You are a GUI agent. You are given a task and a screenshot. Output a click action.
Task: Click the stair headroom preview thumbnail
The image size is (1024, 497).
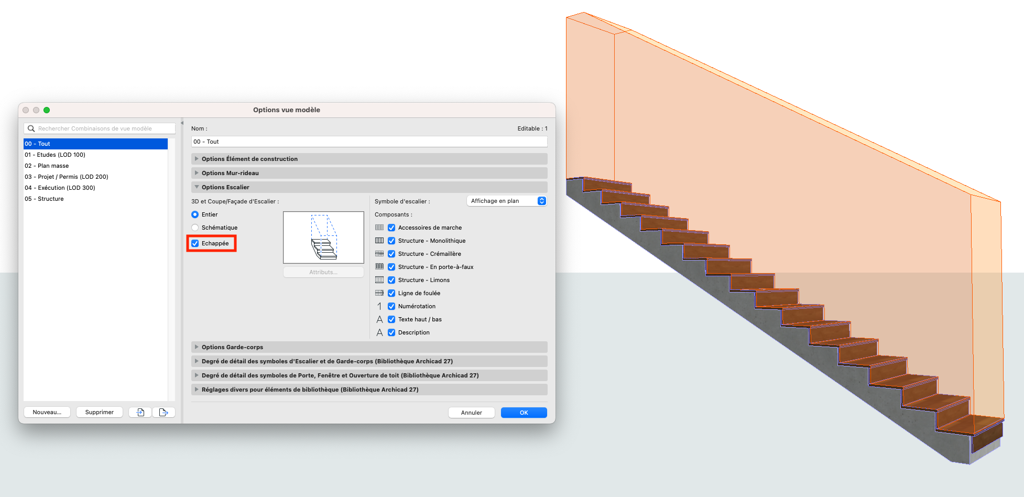(323, 237)
